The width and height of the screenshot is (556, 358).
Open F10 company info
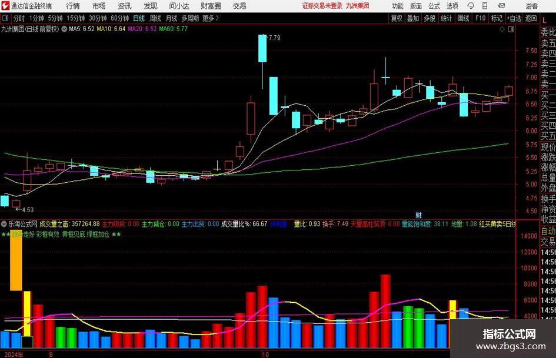[480, 18]
